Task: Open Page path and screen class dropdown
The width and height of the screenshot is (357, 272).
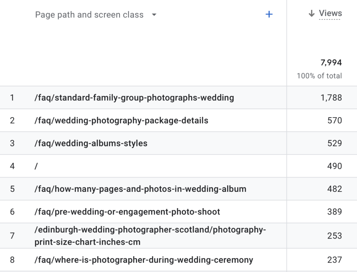Action: pos(154,15)
